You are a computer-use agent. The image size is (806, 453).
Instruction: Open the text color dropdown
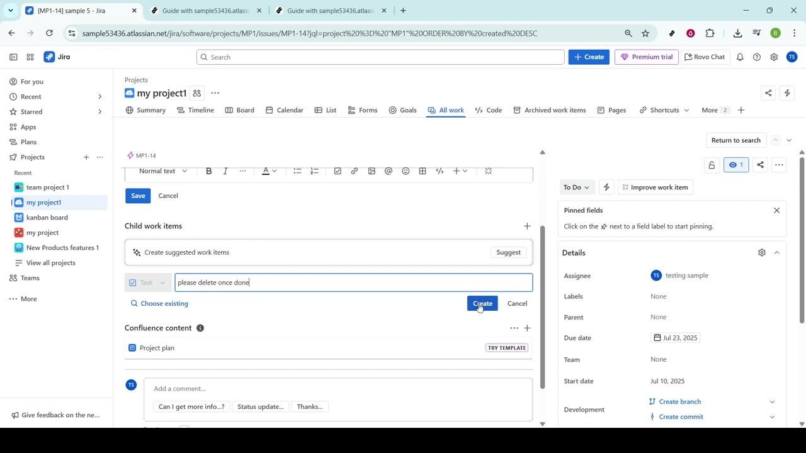pyautogui.click(x=270, y=171)
